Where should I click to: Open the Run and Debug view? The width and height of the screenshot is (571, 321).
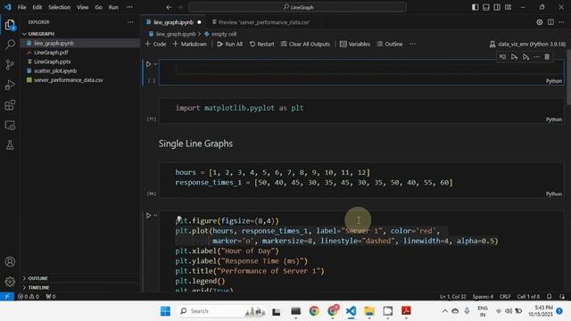point(10,85)
